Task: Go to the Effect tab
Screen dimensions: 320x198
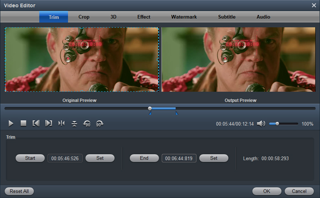Action: pyautogui.click(x=144, y=17)
